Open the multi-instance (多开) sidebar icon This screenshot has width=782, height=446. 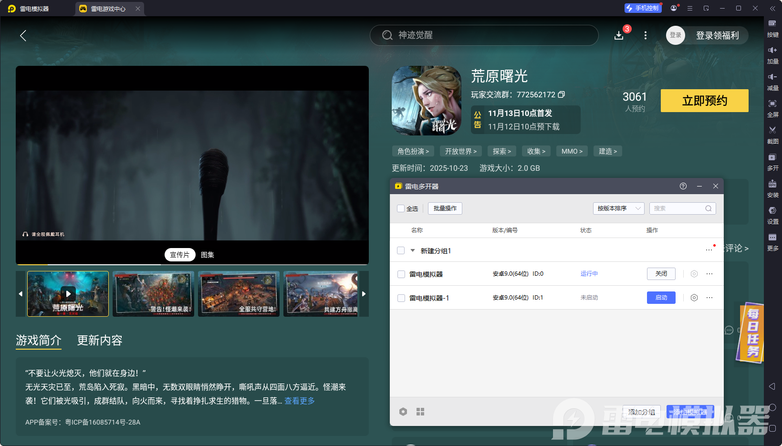772,157
